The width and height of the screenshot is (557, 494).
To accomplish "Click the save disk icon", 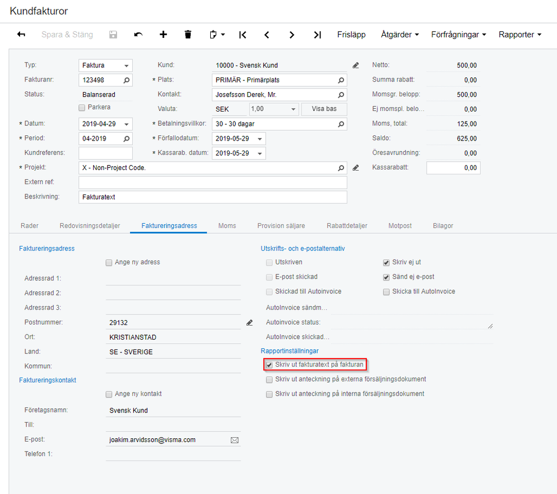I will coord(113,35).
